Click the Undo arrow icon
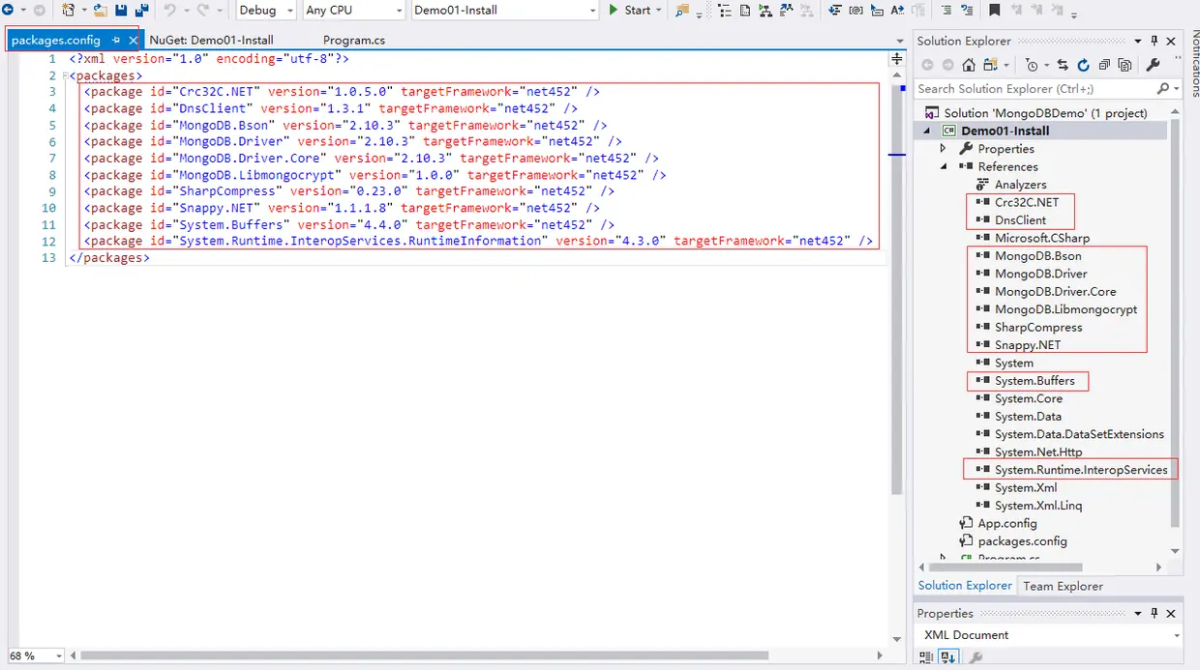The width and height of the screenshot is (1200, 670). [170, 10]
